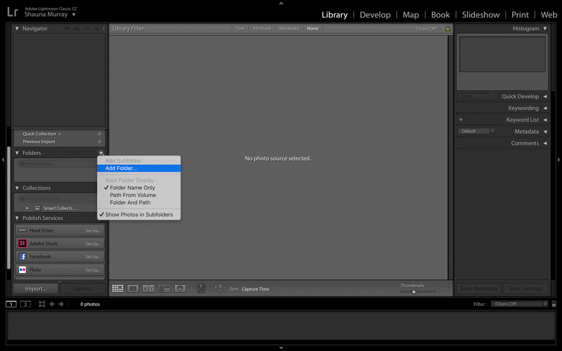Click Set Up for Adobe Stock
This screenshot has width=562, height=351.
93,244
